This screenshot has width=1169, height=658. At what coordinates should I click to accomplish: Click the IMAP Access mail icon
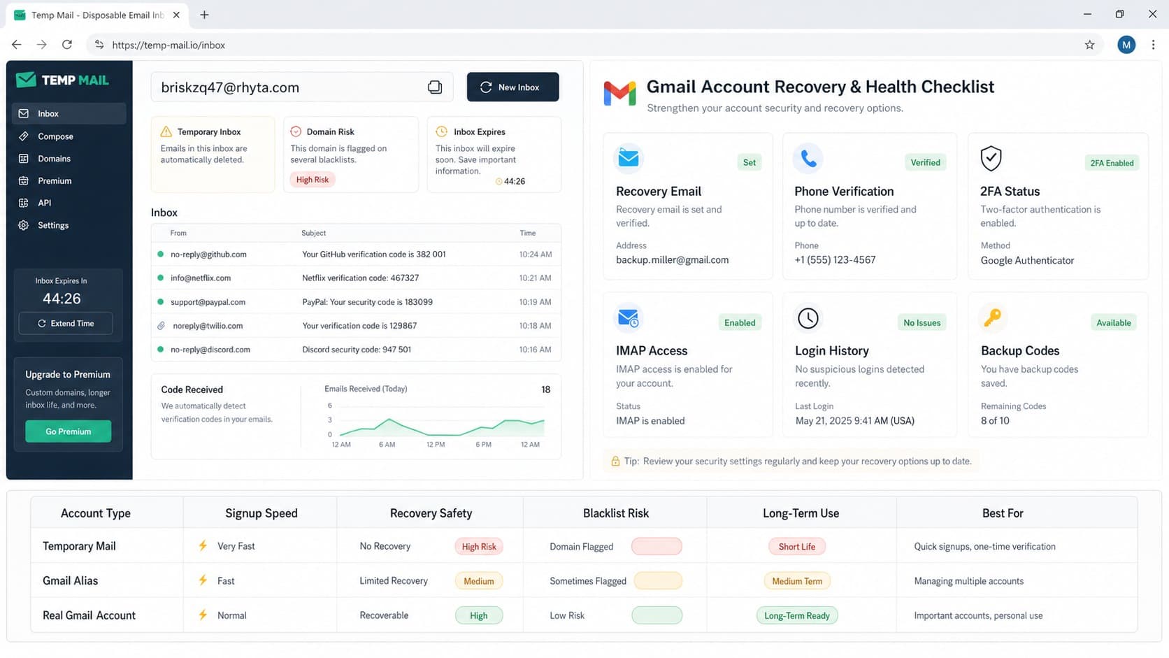coord(629,318)
